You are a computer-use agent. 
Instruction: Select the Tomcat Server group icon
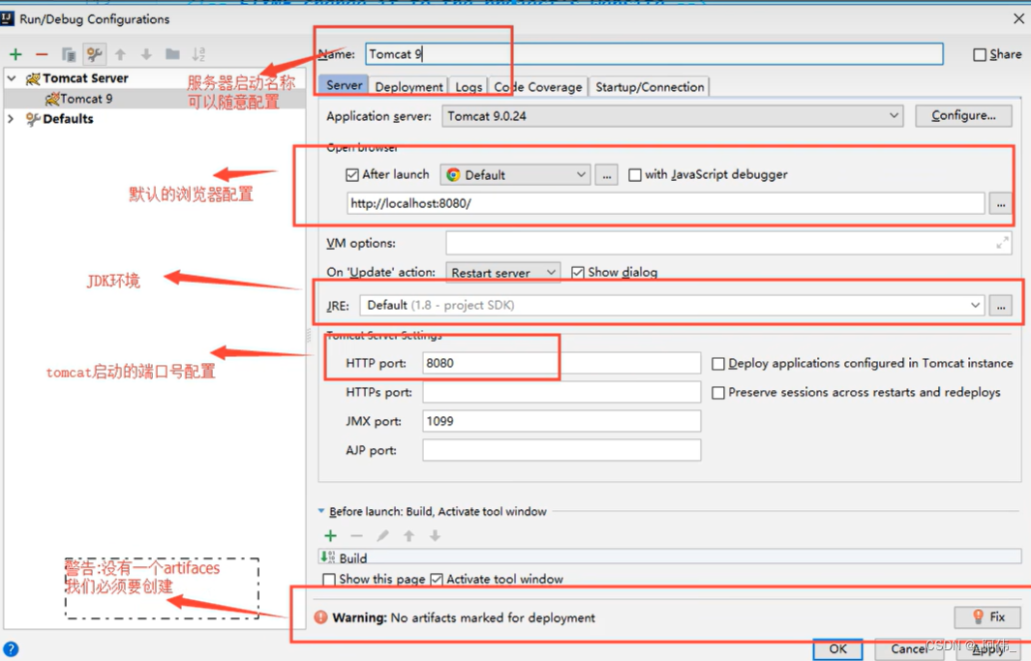[x=33, y=78]
